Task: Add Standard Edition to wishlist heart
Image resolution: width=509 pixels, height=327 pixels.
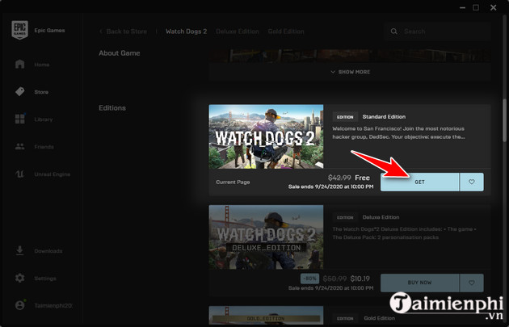Action: pyautogui.click(x=472, y=182)
